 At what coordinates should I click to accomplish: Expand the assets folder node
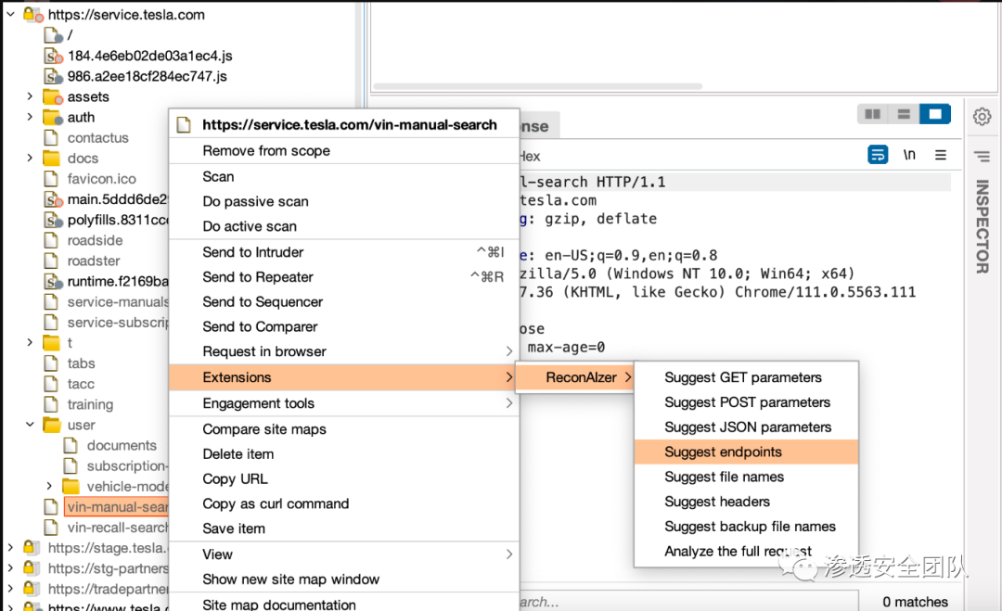pos(30,96)
